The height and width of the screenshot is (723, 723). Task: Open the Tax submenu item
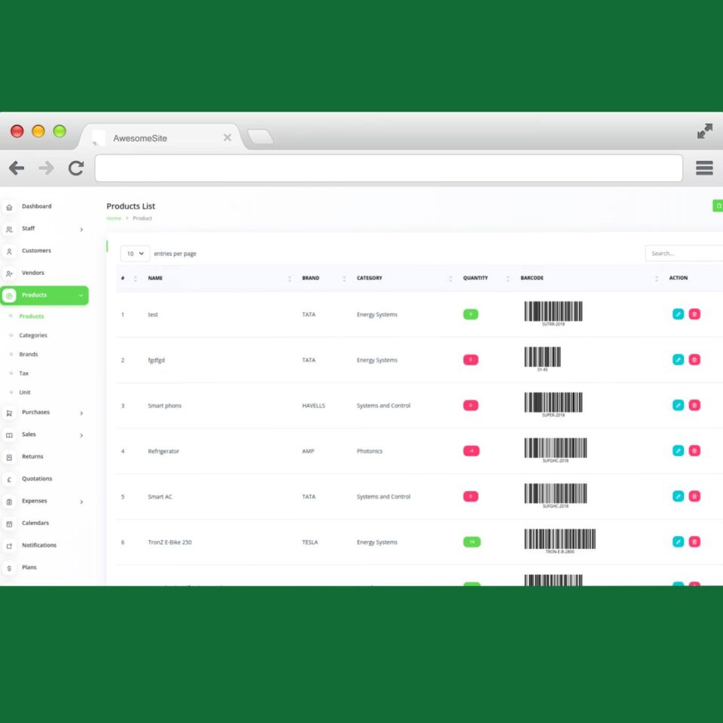click(x=24, y=373)
